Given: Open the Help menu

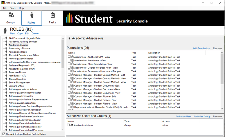Looking at the screenshot, I should coord(21,8).
